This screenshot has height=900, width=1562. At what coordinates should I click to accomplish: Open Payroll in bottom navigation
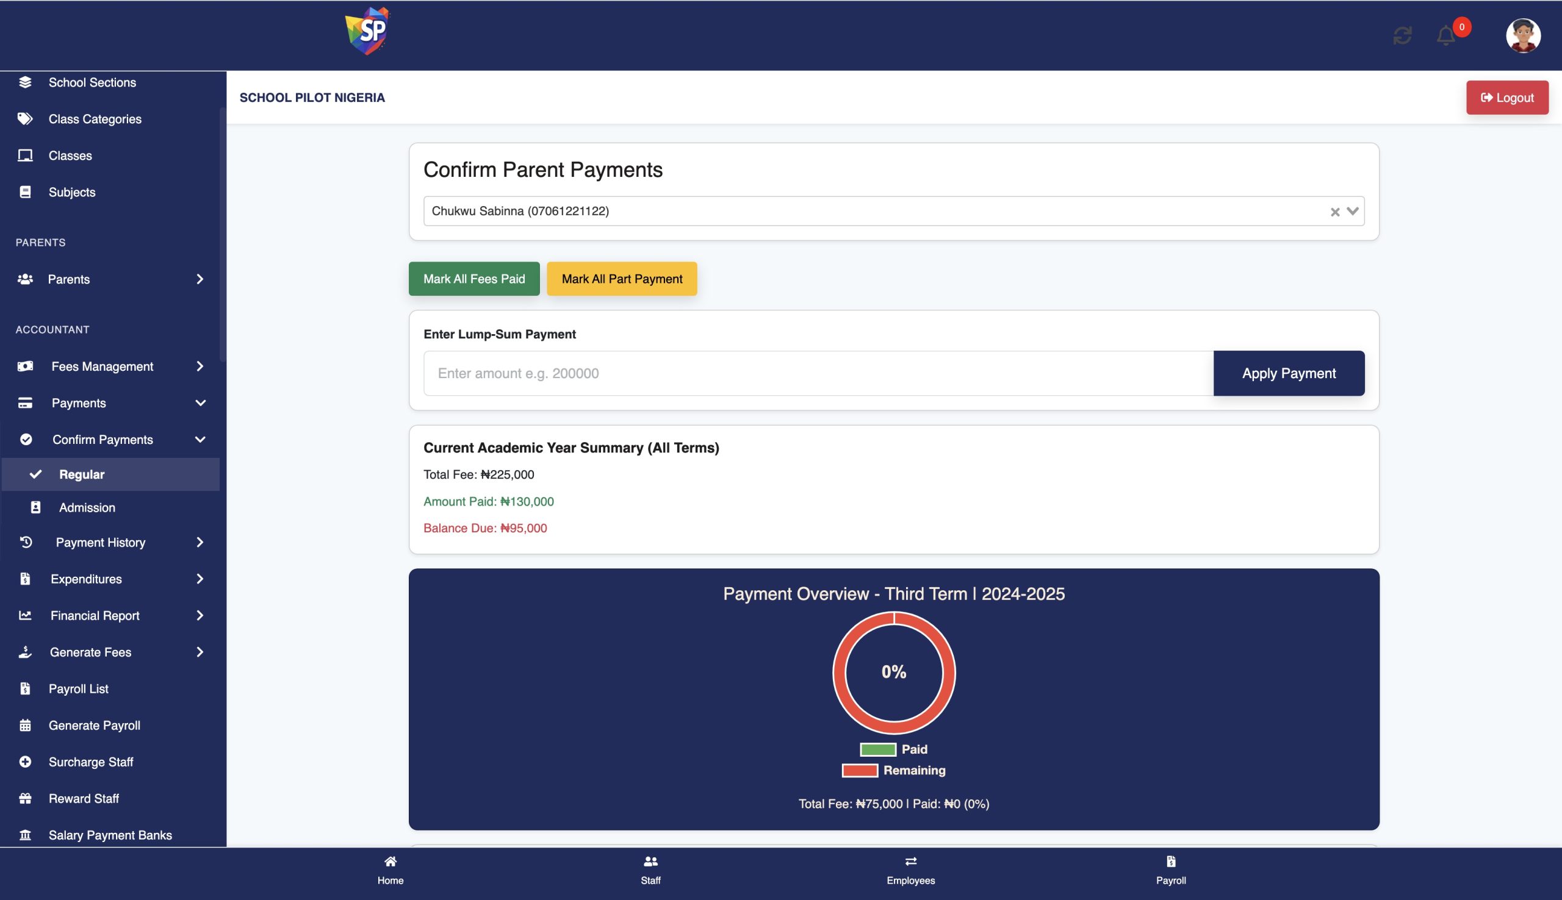1170,870
